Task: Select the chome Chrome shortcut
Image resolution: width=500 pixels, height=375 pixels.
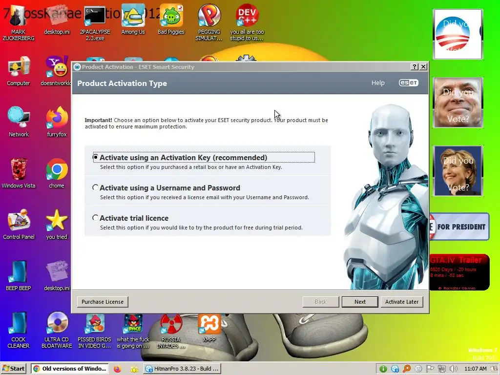Action: [x=57, y=173]
